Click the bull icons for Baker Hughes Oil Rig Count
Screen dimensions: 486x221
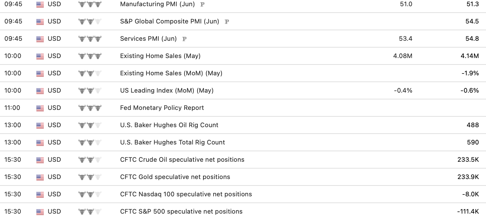coord(90,125)
